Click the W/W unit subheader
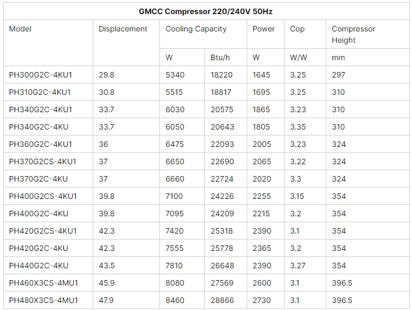This screenshot has height=310, width=412. point(299,57)
